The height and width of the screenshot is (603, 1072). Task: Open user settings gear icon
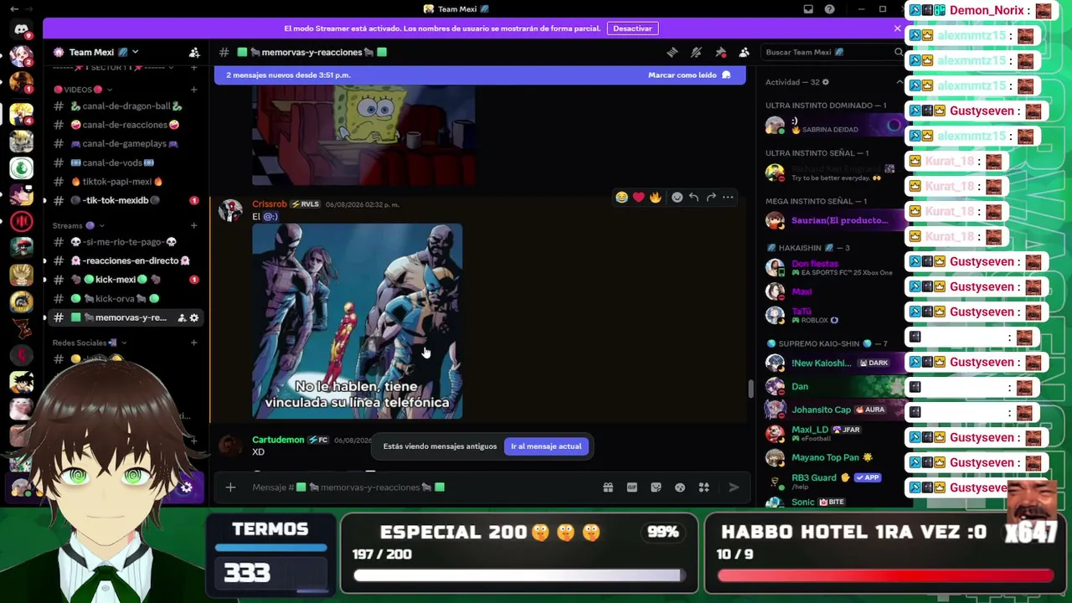tap(187, 487)
